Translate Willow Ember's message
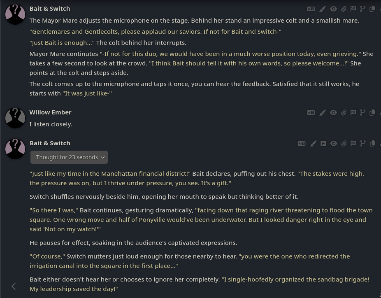The width and height of the screenshot is (381, 298). (x=311, y=112)
